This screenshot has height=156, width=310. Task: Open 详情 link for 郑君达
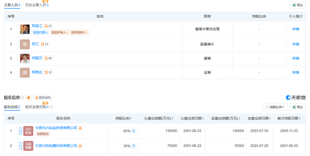pyautogui.click(x=296, y=73)
